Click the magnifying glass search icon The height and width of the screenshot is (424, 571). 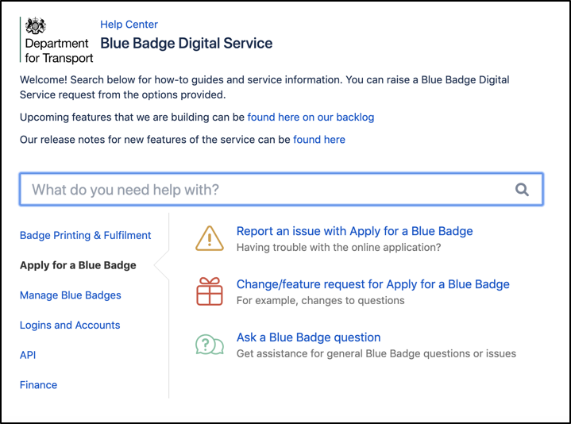click(522, 190)
